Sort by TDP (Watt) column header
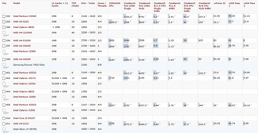Image resolution: width=258 pixels, height=133 pixels. click(x=75, y=4)
